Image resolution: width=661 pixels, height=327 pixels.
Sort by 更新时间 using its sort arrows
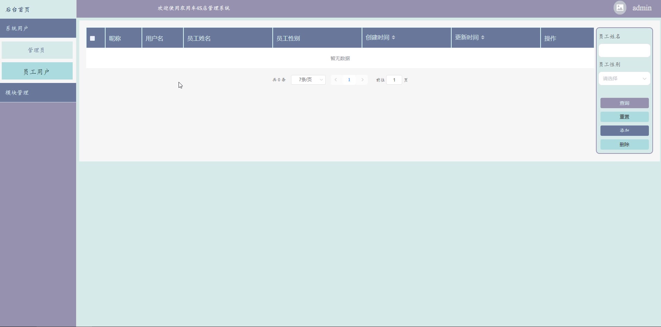pos(483,37)
